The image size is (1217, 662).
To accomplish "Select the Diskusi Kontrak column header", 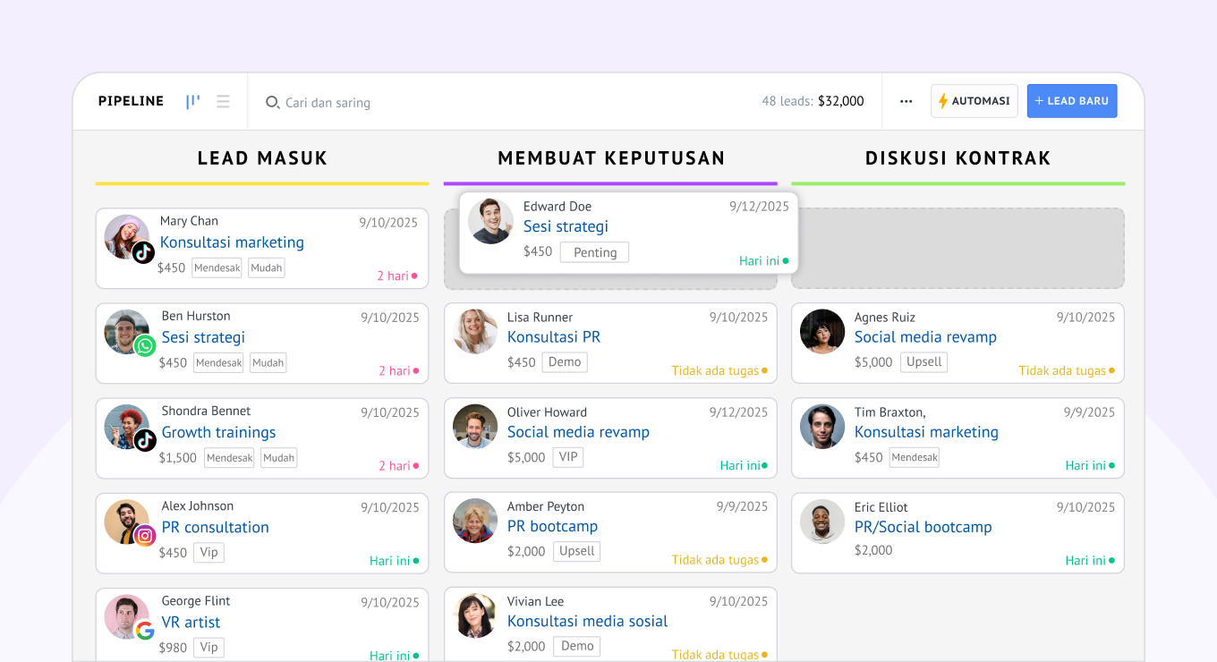I will pyautogui.click(x=957, y=158).
